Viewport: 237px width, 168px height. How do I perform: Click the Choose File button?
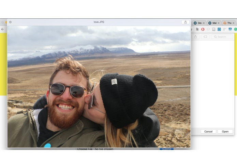[x=85, y=149]
